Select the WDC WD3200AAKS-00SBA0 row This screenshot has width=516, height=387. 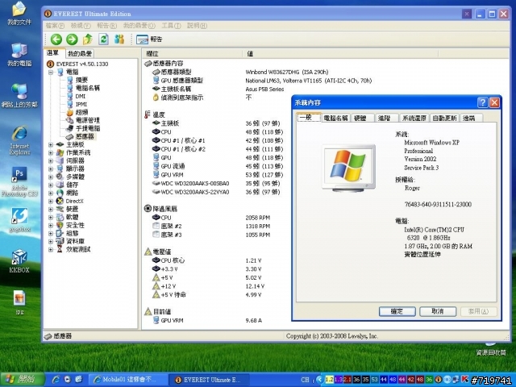(216, 183)
